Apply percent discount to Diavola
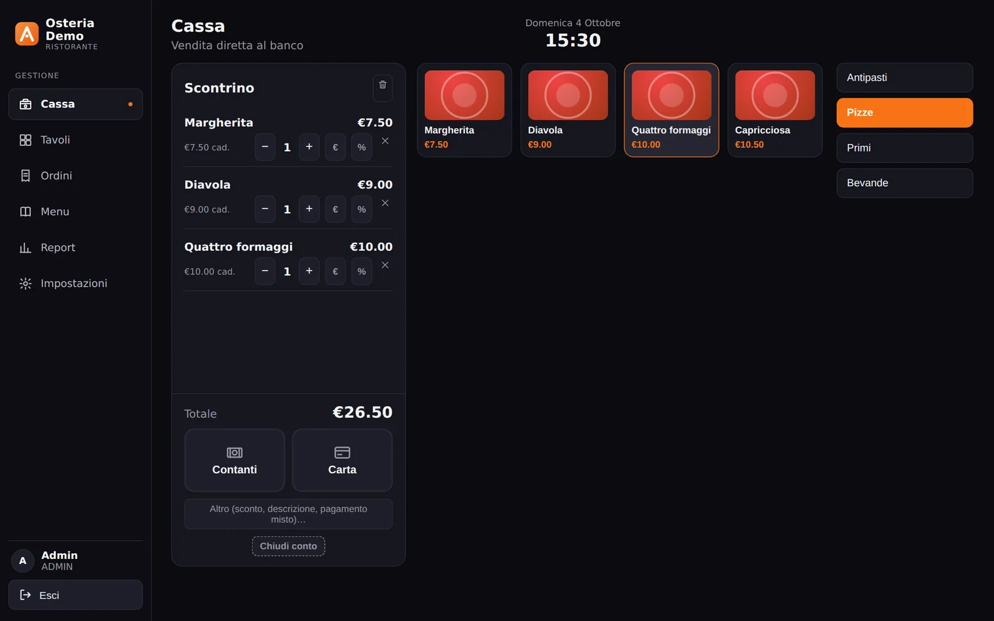This screenshot has height=621, width=994. pos(362,209)
